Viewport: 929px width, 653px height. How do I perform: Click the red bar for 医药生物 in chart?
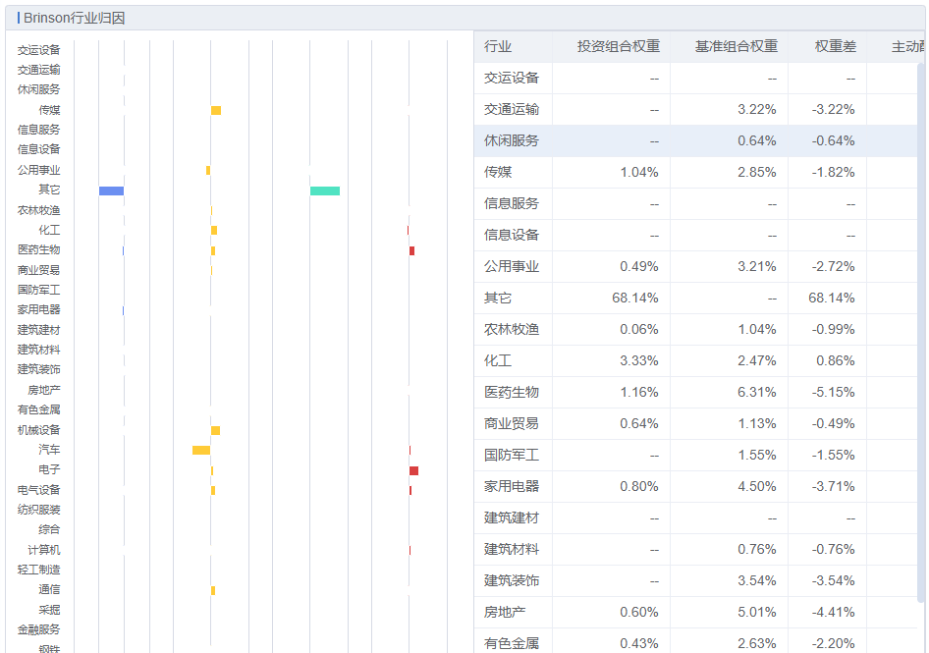[x=411, y=250]
